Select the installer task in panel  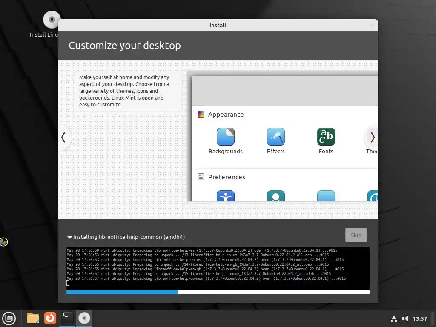(x=84, y=318)
